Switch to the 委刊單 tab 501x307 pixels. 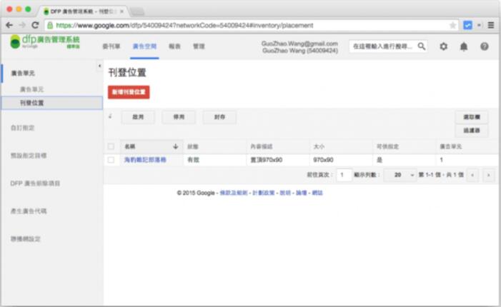[x=111, y=46]
